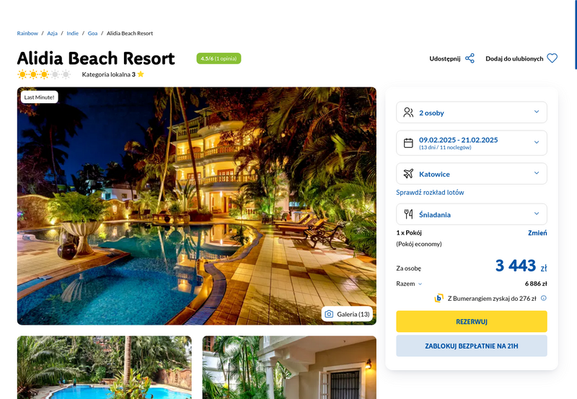This screenshot has width=577, height=399.
Task: Click the Bumerang logo icon
Action: (x=439, y=298)
